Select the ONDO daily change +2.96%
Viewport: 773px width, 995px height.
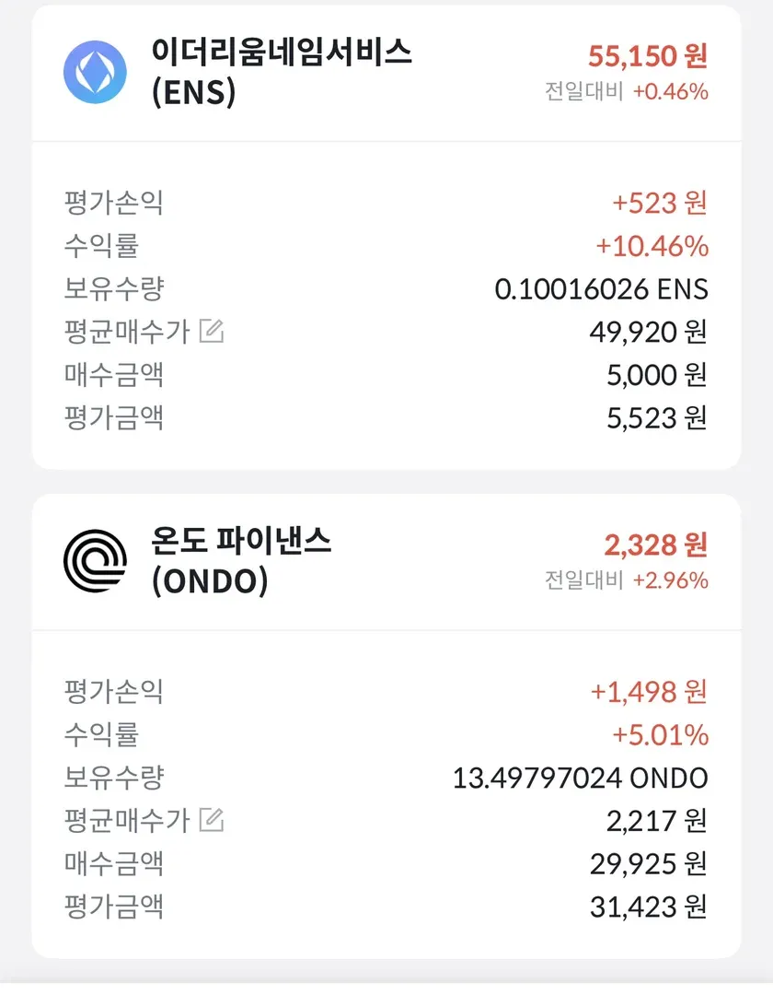670,580
